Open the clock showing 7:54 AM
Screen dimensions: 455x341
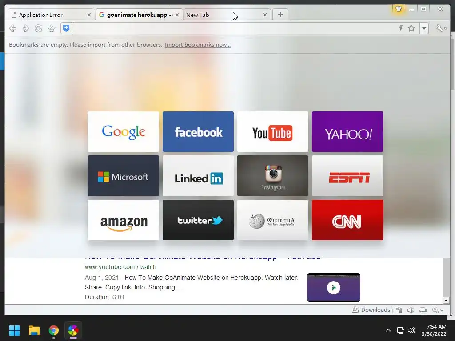click(x=434, y=330)
